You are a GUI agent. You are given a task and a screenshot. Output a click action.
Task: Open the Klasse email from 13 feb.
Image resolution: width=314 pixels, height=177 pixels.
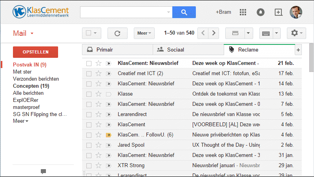point(192,94)
